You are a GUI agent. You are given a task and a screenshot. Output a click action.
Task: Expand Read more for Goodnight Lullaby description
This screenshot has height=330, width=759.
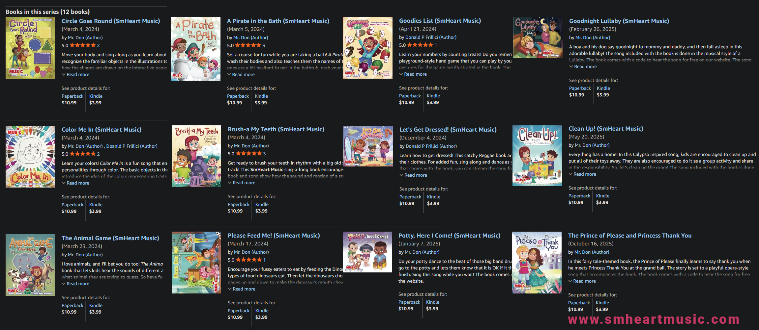tap(585, 67)
